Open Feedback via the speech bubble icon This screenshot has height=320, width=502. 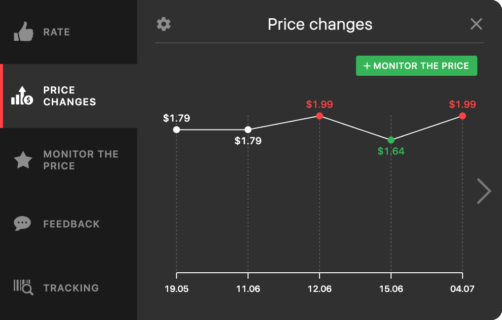(22, 224)
